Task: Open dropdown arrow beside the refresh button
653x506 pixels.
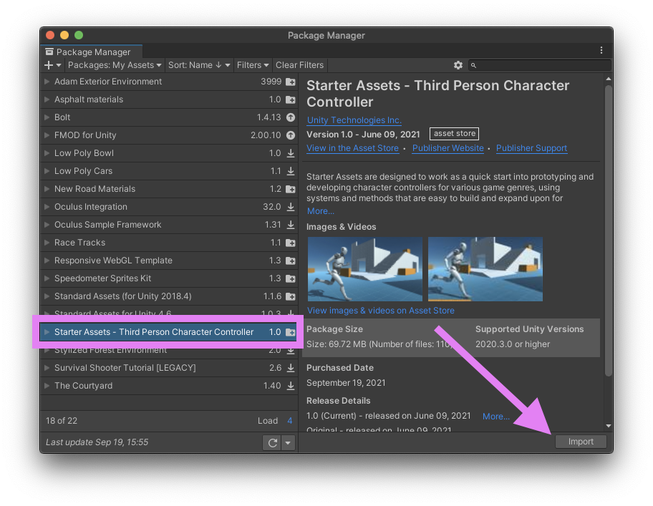Action: (x=288, y=442)
